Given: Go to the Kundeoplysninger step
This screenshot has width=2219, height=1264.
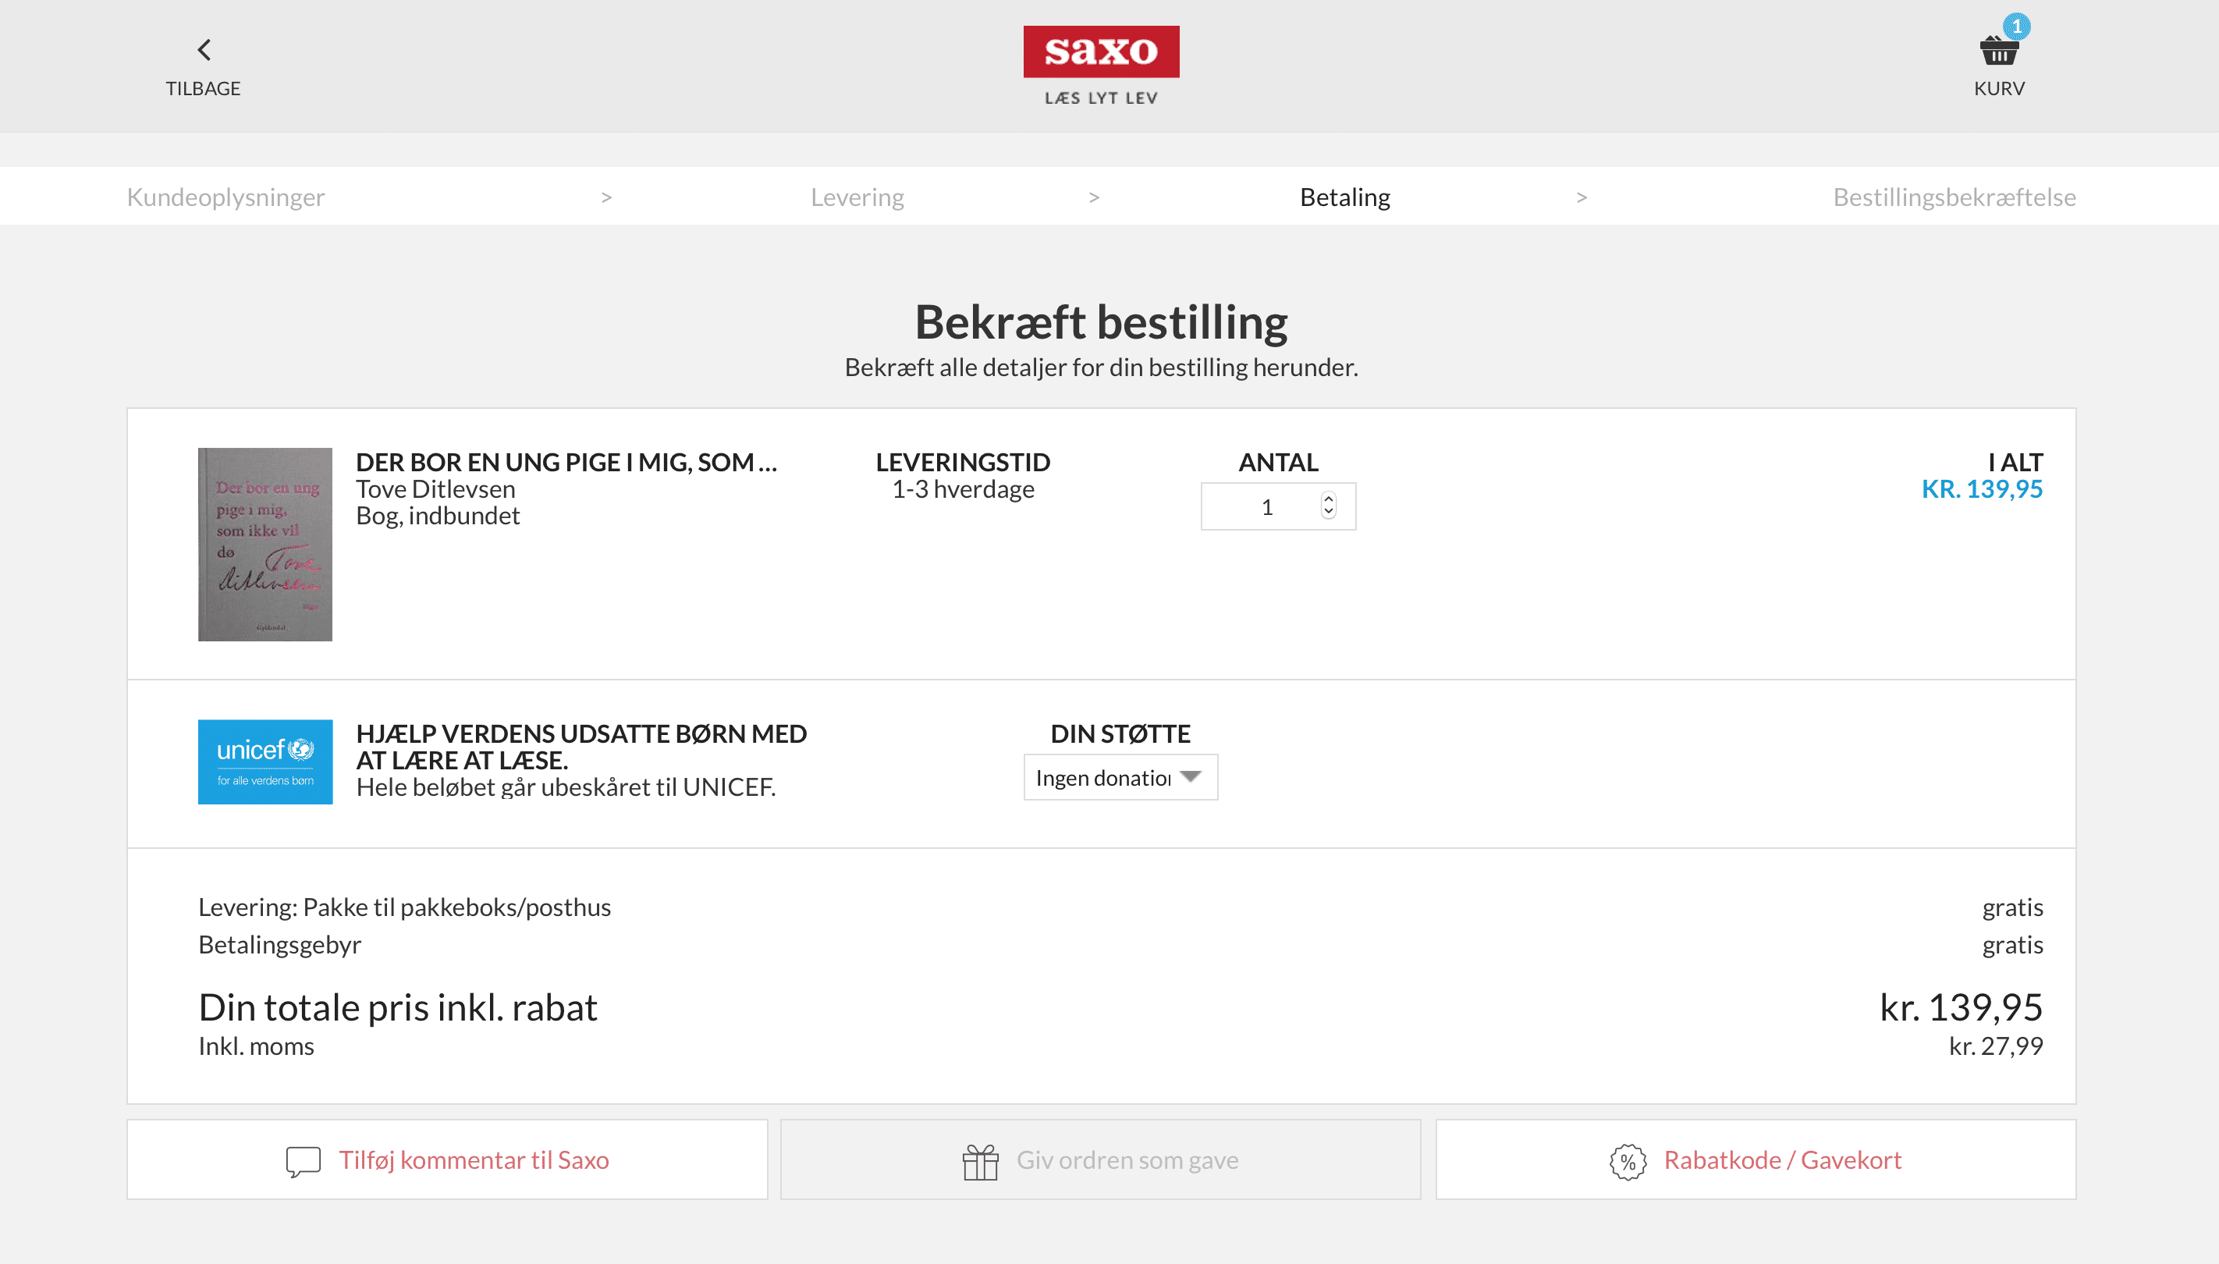Looking at the screenshot, I should pyautogui.click(x=225, y=197).
